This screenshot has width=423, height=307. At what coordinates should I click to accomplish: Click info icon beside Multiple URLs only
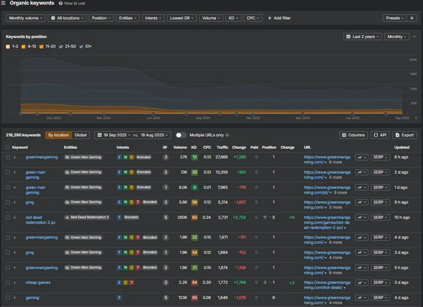(x=227, y=135)
